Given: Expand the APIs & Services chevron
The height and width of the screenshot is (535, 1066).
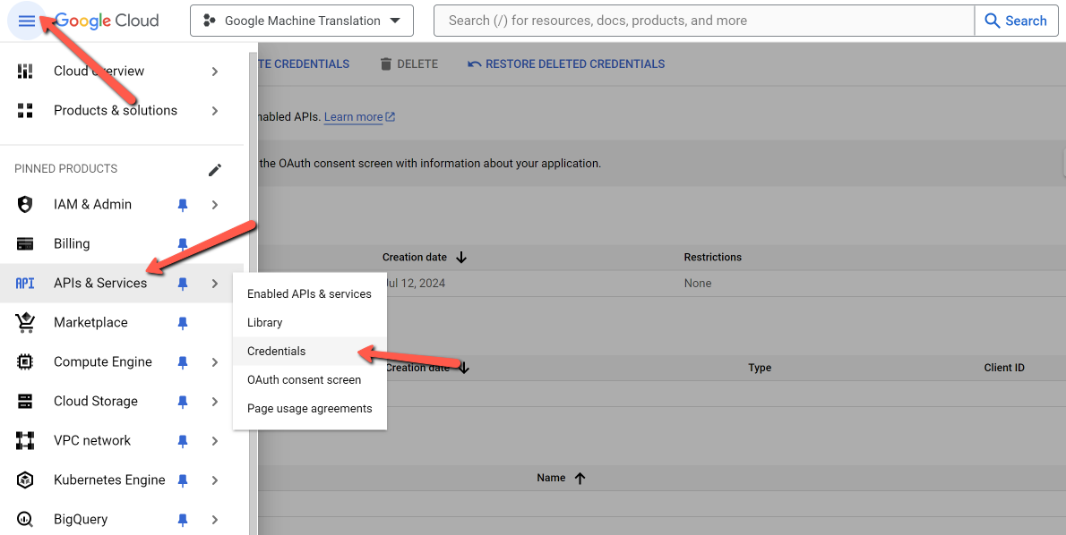Looking at the screenshot, I should [x=215, y=284].
